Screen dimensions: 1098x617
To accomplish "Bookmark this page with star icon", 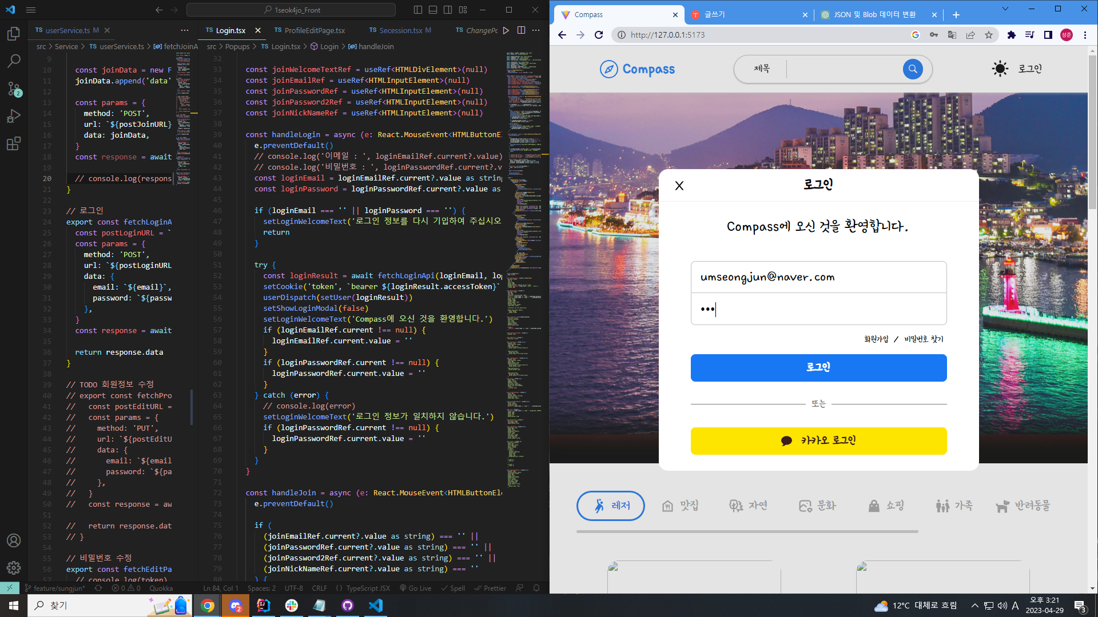I will point(989,35).
